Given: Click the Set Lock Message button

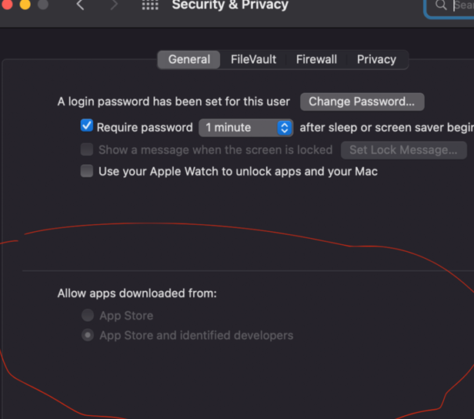Looking at the screenshot, I should [x=403, y=150].
